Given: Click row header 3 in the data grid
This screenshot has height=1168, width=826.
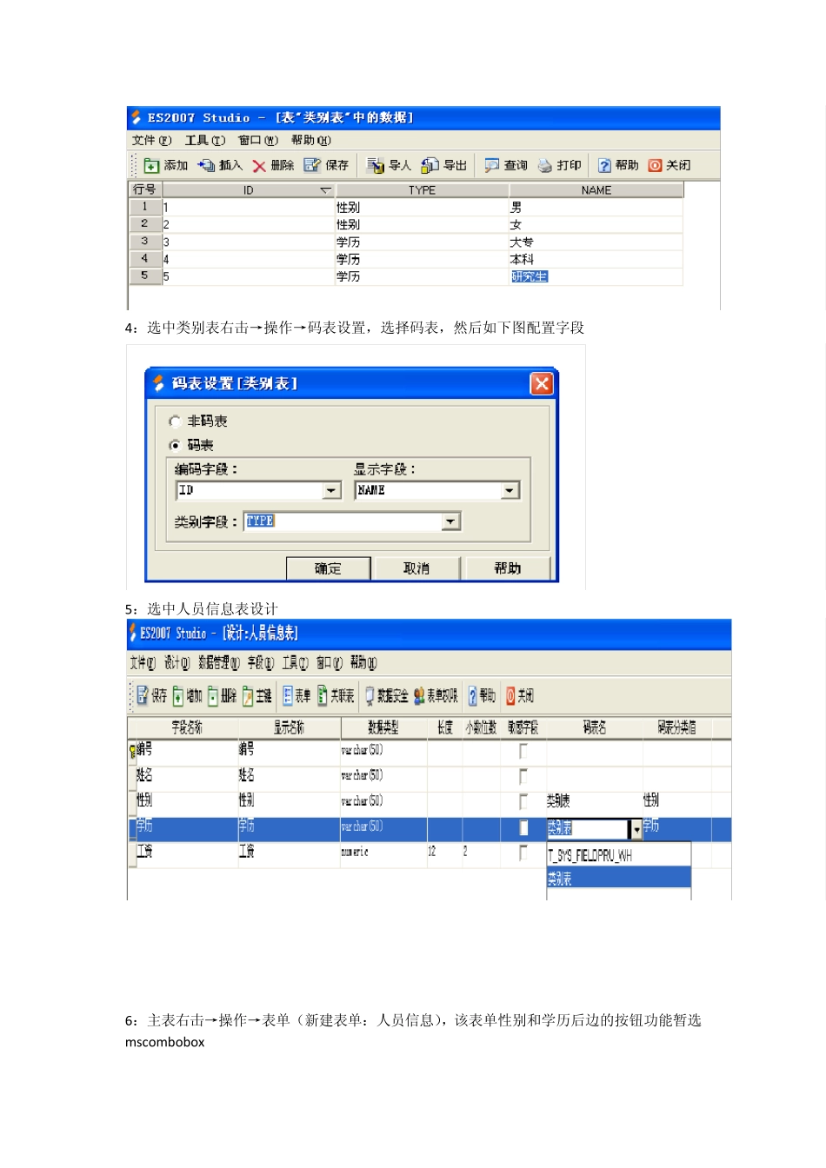Looking at the screenshot, I should tap(144, 241).
